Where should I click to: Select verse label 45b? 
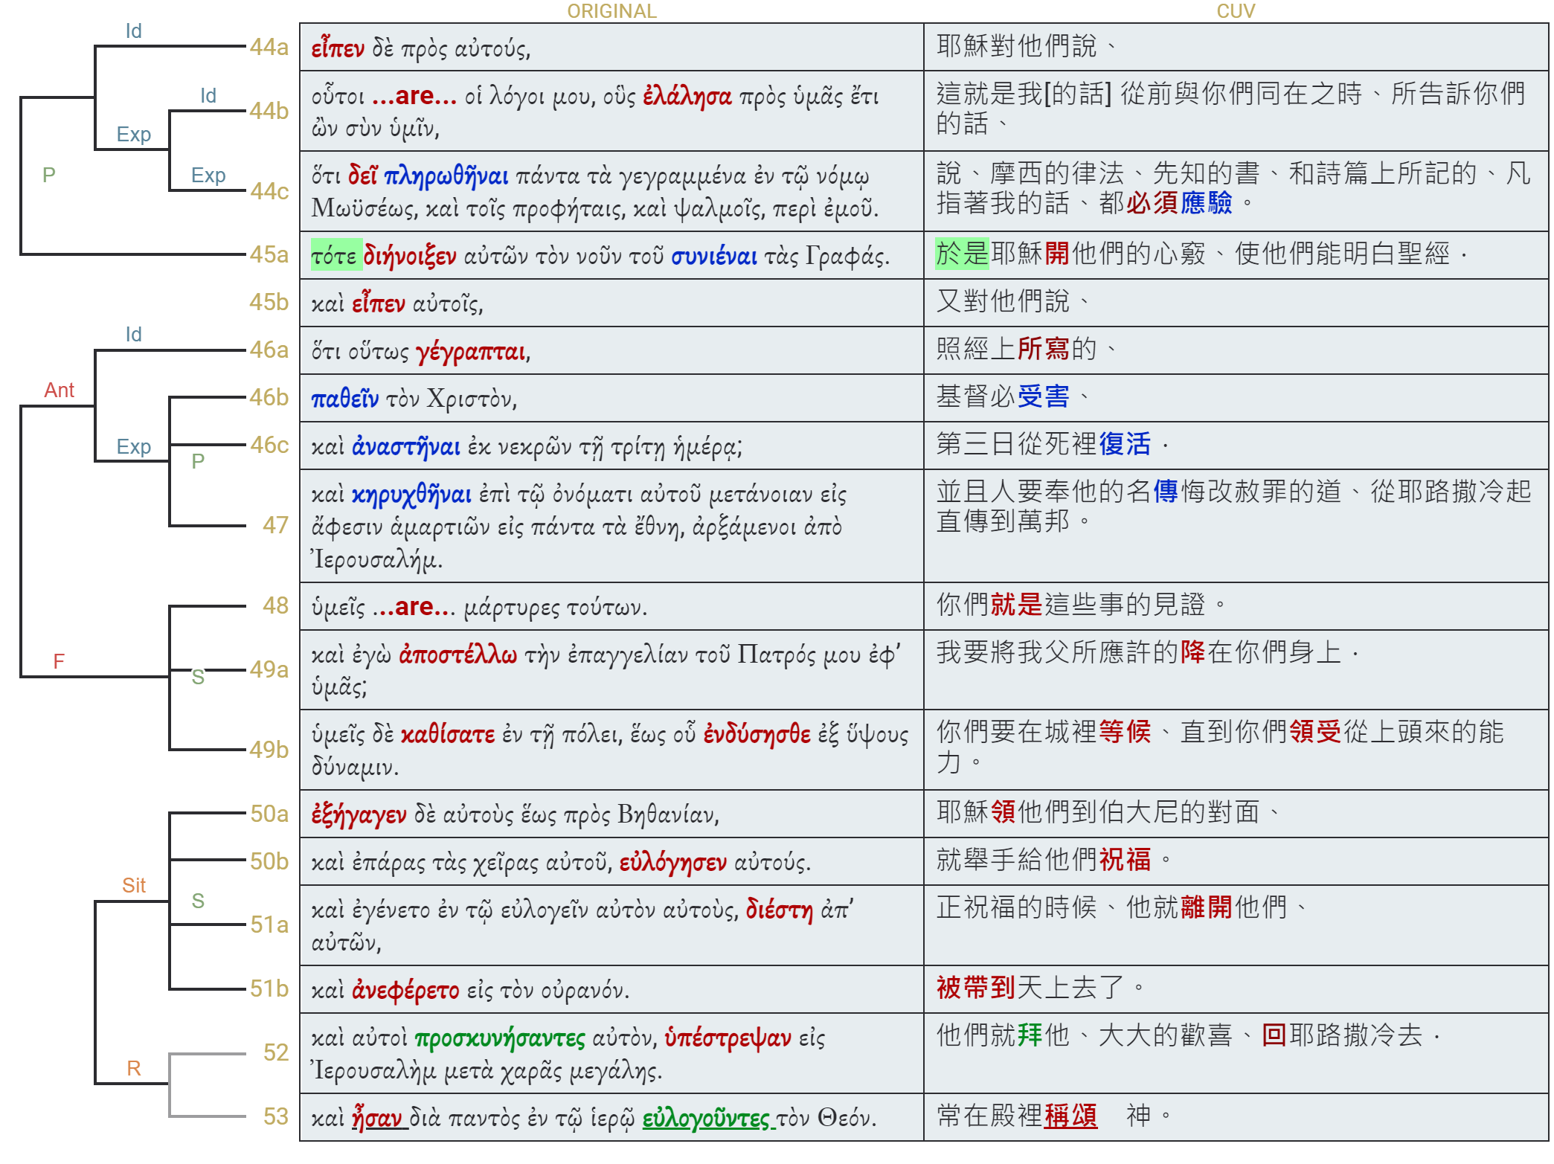(269, 302)
